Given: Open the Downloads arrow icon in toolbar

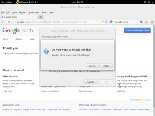Looking at the screenshot, I should pos(146,22).
